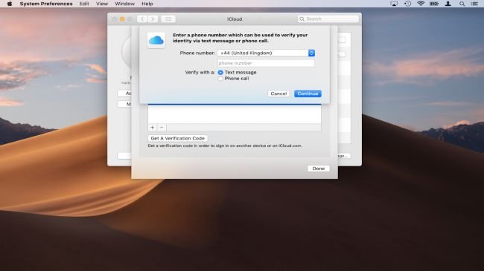This screenshot has height=271, width=484.
Task: Add a trusted number with plus button
Action: point(152,128)
